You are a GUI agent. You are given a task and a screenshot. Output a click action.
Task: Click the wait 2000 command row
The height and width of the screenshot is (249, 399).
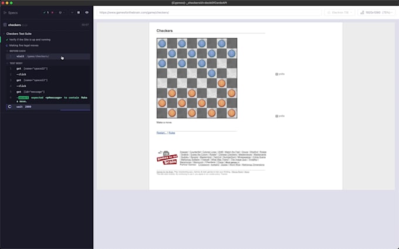click(48, 107)
